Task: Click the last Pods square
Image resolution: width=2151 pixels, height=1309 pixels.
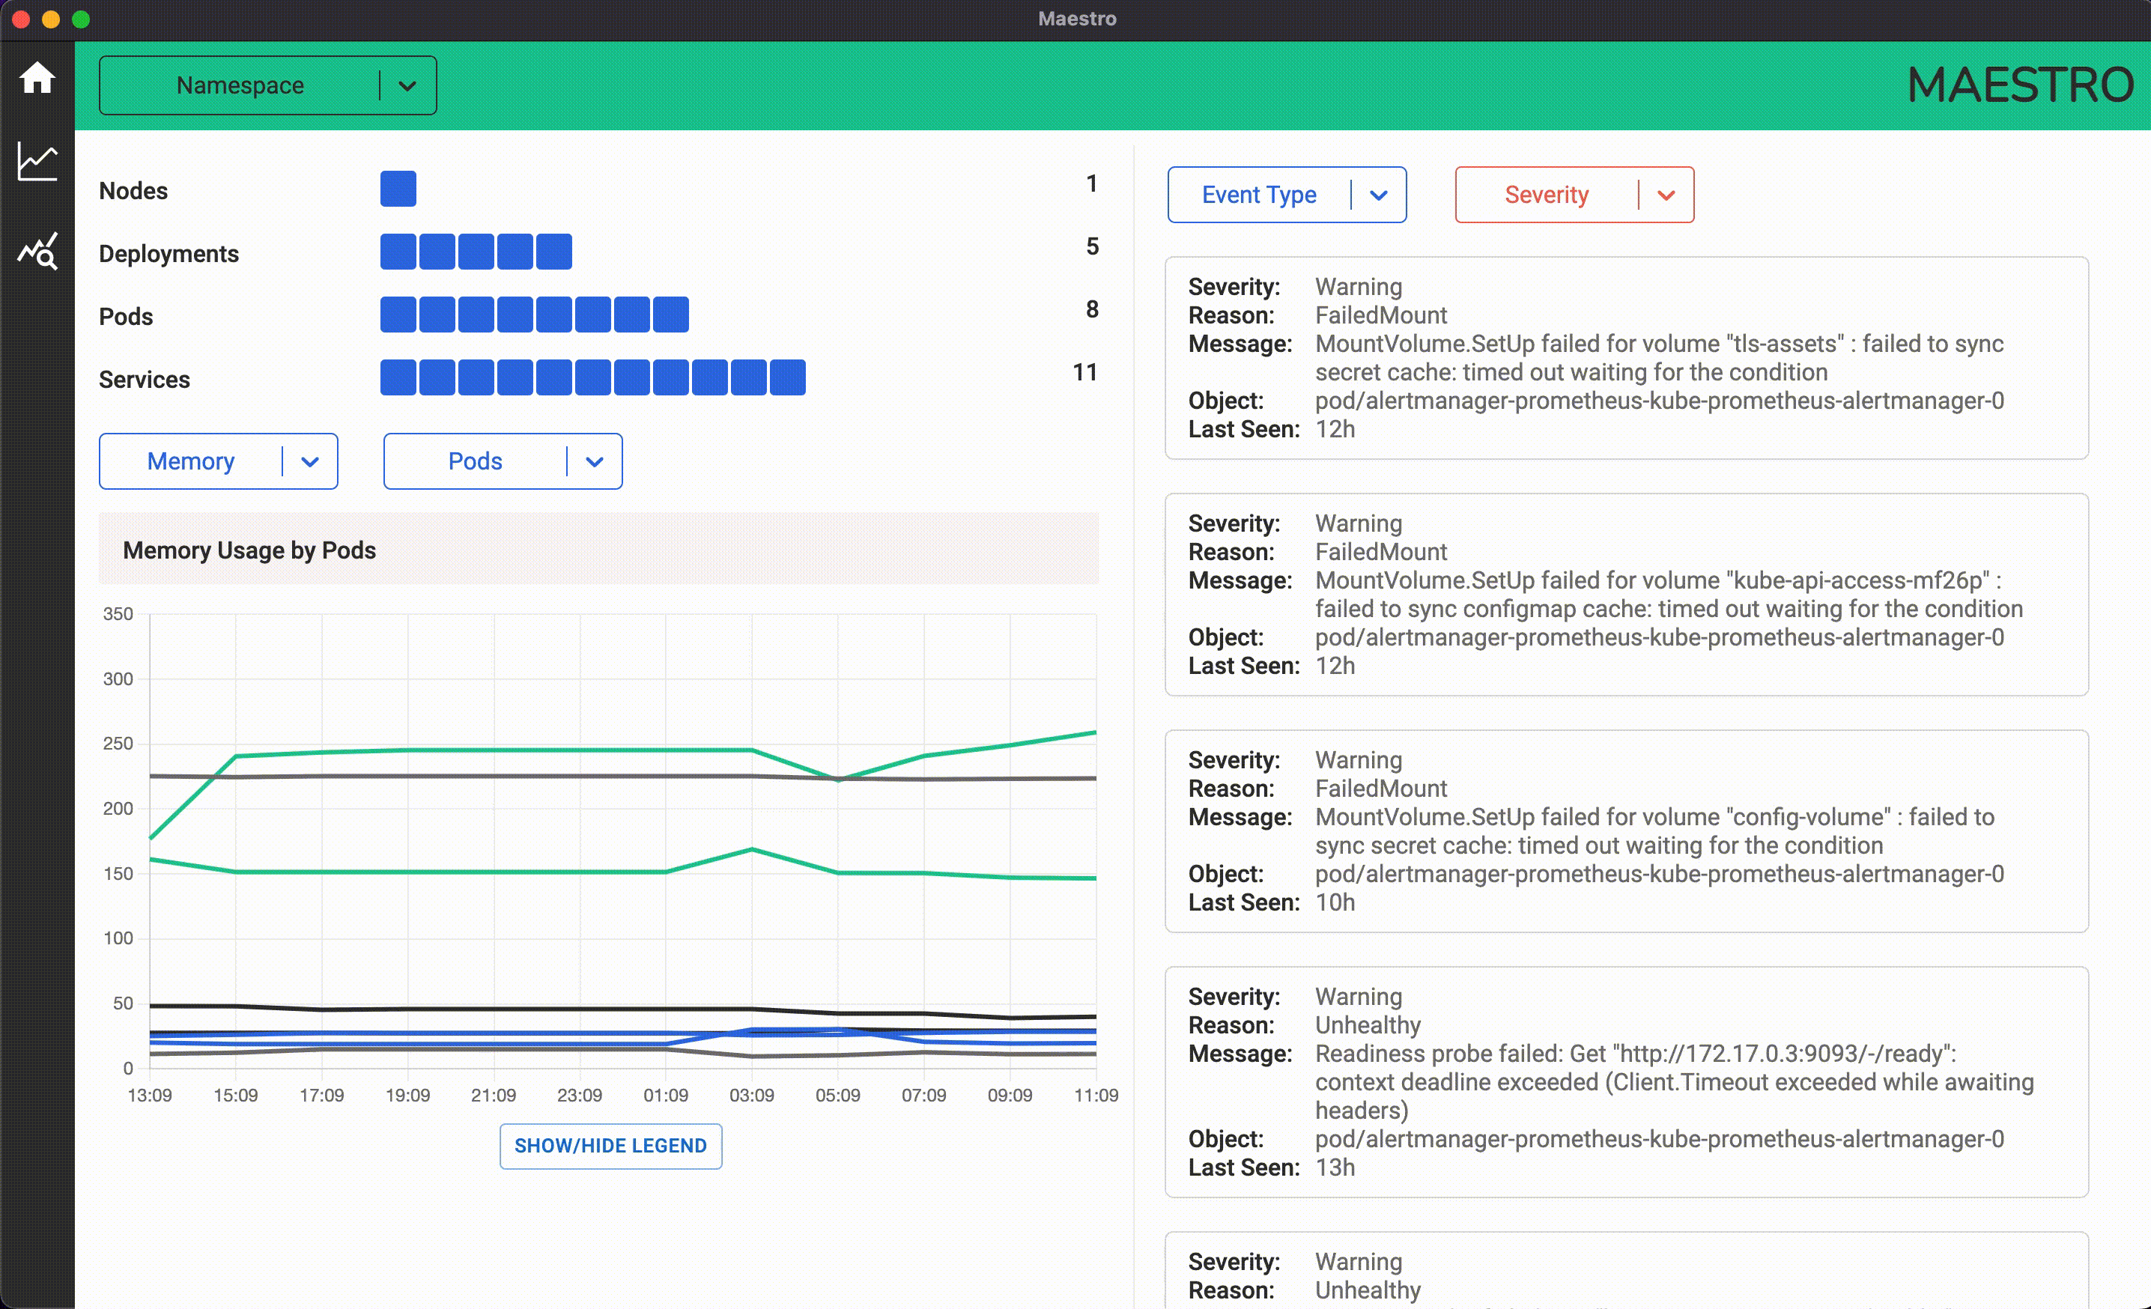Action: point(670,315)
